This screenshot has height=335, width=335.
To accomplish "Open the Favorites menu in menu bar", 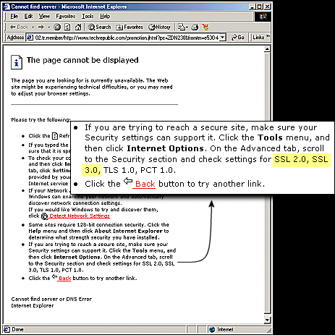I will coord(66,16).
